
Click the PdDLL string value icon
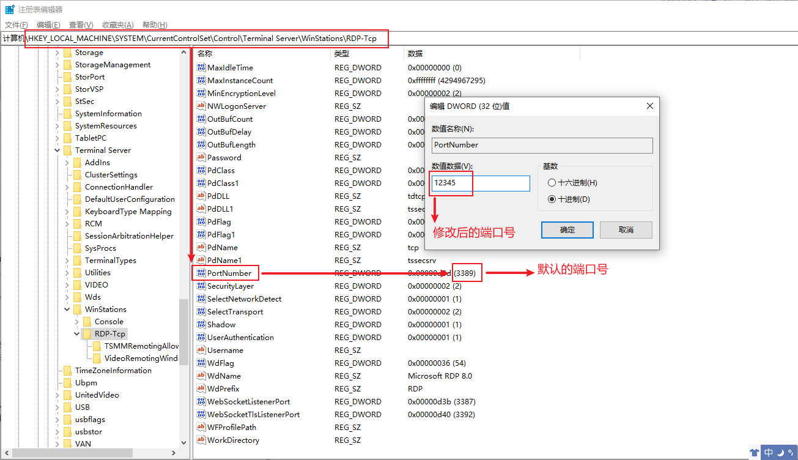click(x=201, y=196)
